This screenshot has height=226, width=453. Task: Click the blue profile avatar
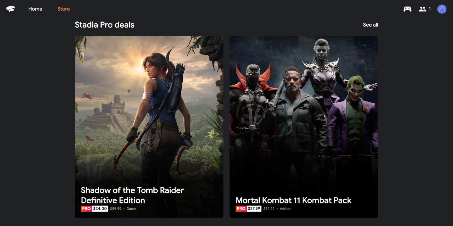[442, 9]
